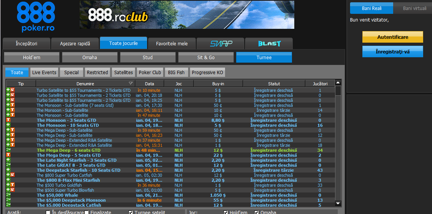Viewport: 432px width, 214px height.
Task: Click the ST icon for $800 Super Turbo Catfish
Action: click(13, 175)
